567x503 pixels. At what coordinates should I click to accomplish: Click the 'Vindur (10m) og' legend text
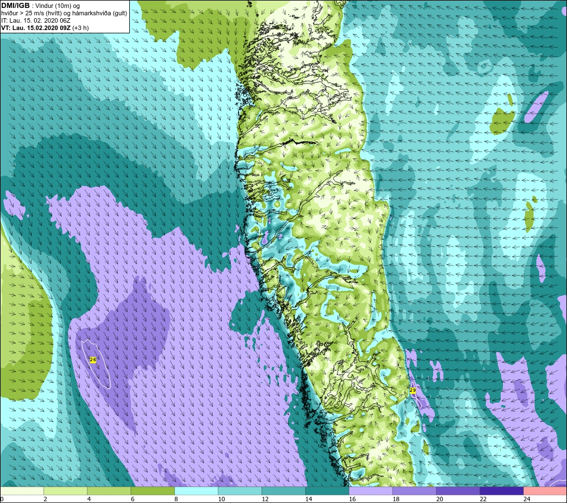(58, 6)
